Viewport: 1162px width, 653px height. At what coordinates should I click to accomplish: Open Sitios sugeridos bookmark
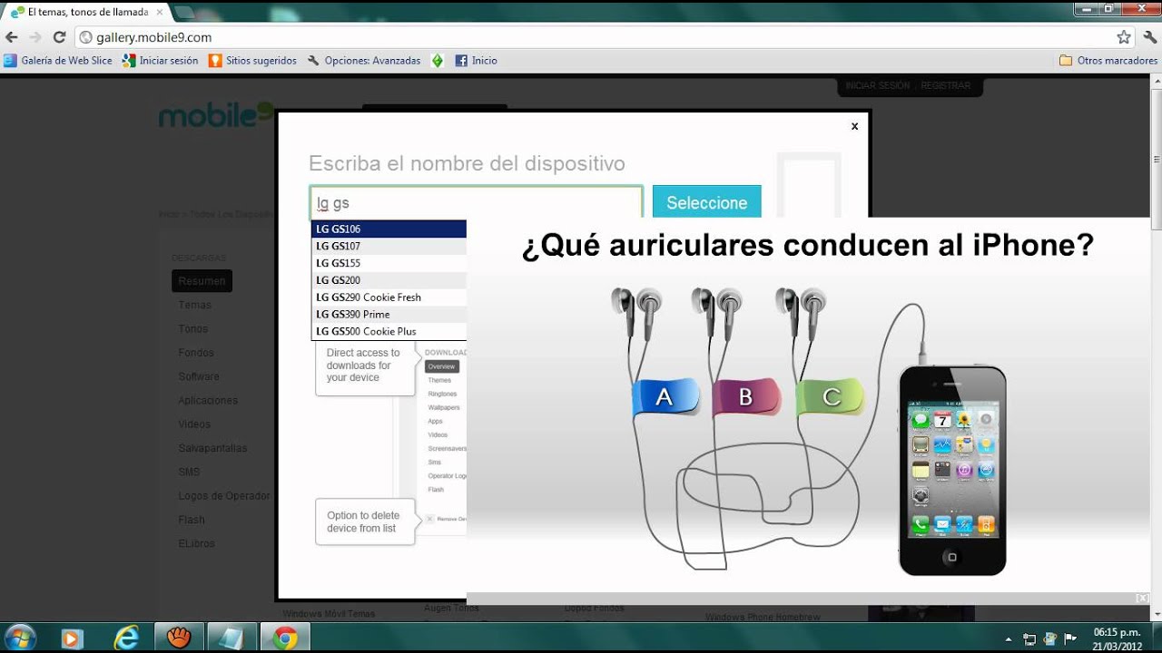tap(252, 61)
